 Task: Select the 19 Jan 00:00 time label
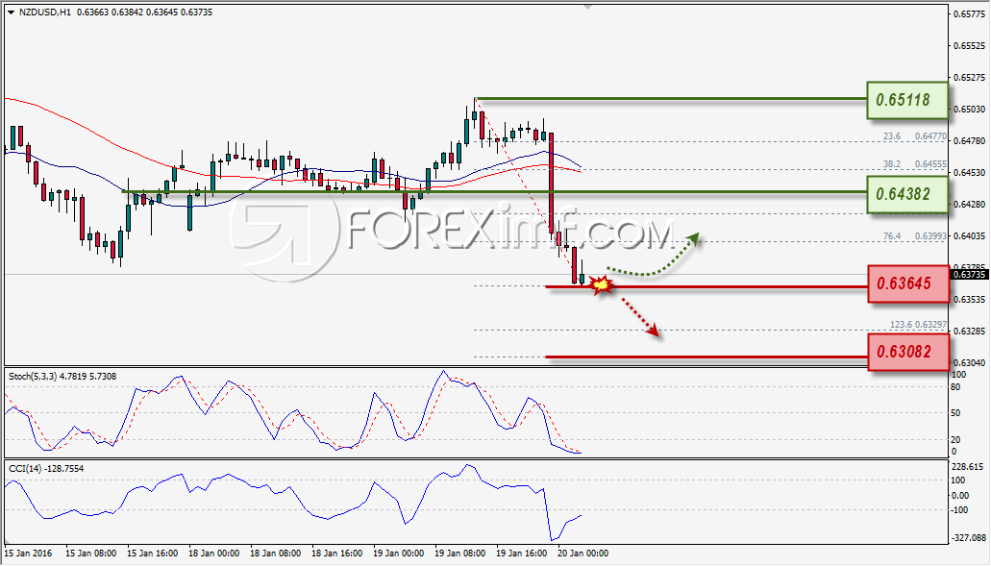(x=399, y=553)
